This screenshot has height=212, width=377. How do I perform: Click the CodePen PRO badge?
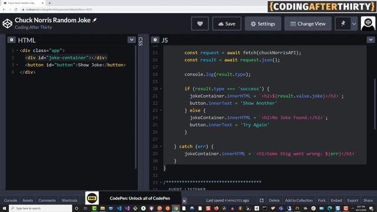(92, 198)
